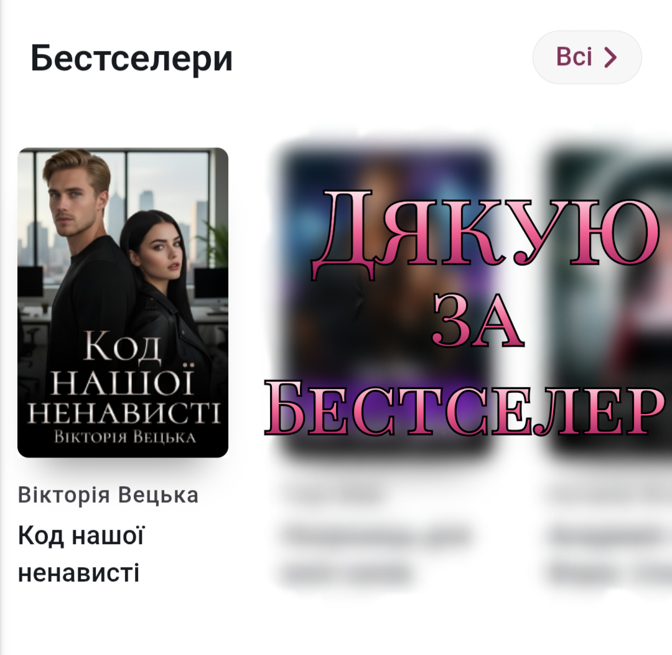Open the Всі bestsellers button

[x=587, y=57]
